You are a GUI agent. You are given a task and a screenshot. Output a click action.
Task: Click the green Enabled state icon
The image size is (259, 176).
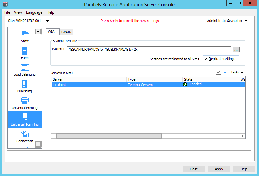click(185, 84)
